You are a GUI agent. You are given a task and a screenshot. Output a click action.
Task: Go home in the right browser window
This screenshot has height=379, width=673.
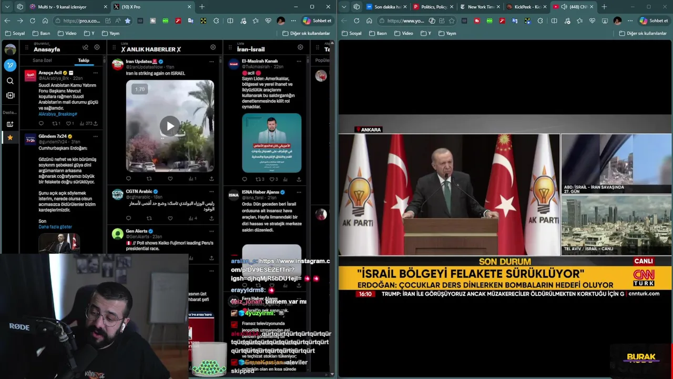click(x=369, y=21)
